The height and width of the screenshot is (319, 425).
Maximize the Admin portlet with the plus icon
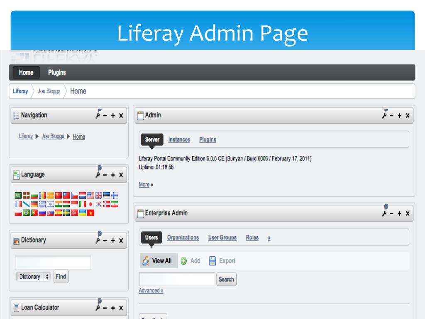click(400, 115)
